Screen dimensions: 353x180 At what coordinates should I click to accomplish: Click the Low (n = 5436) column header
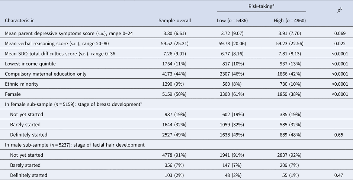point(232,20)
